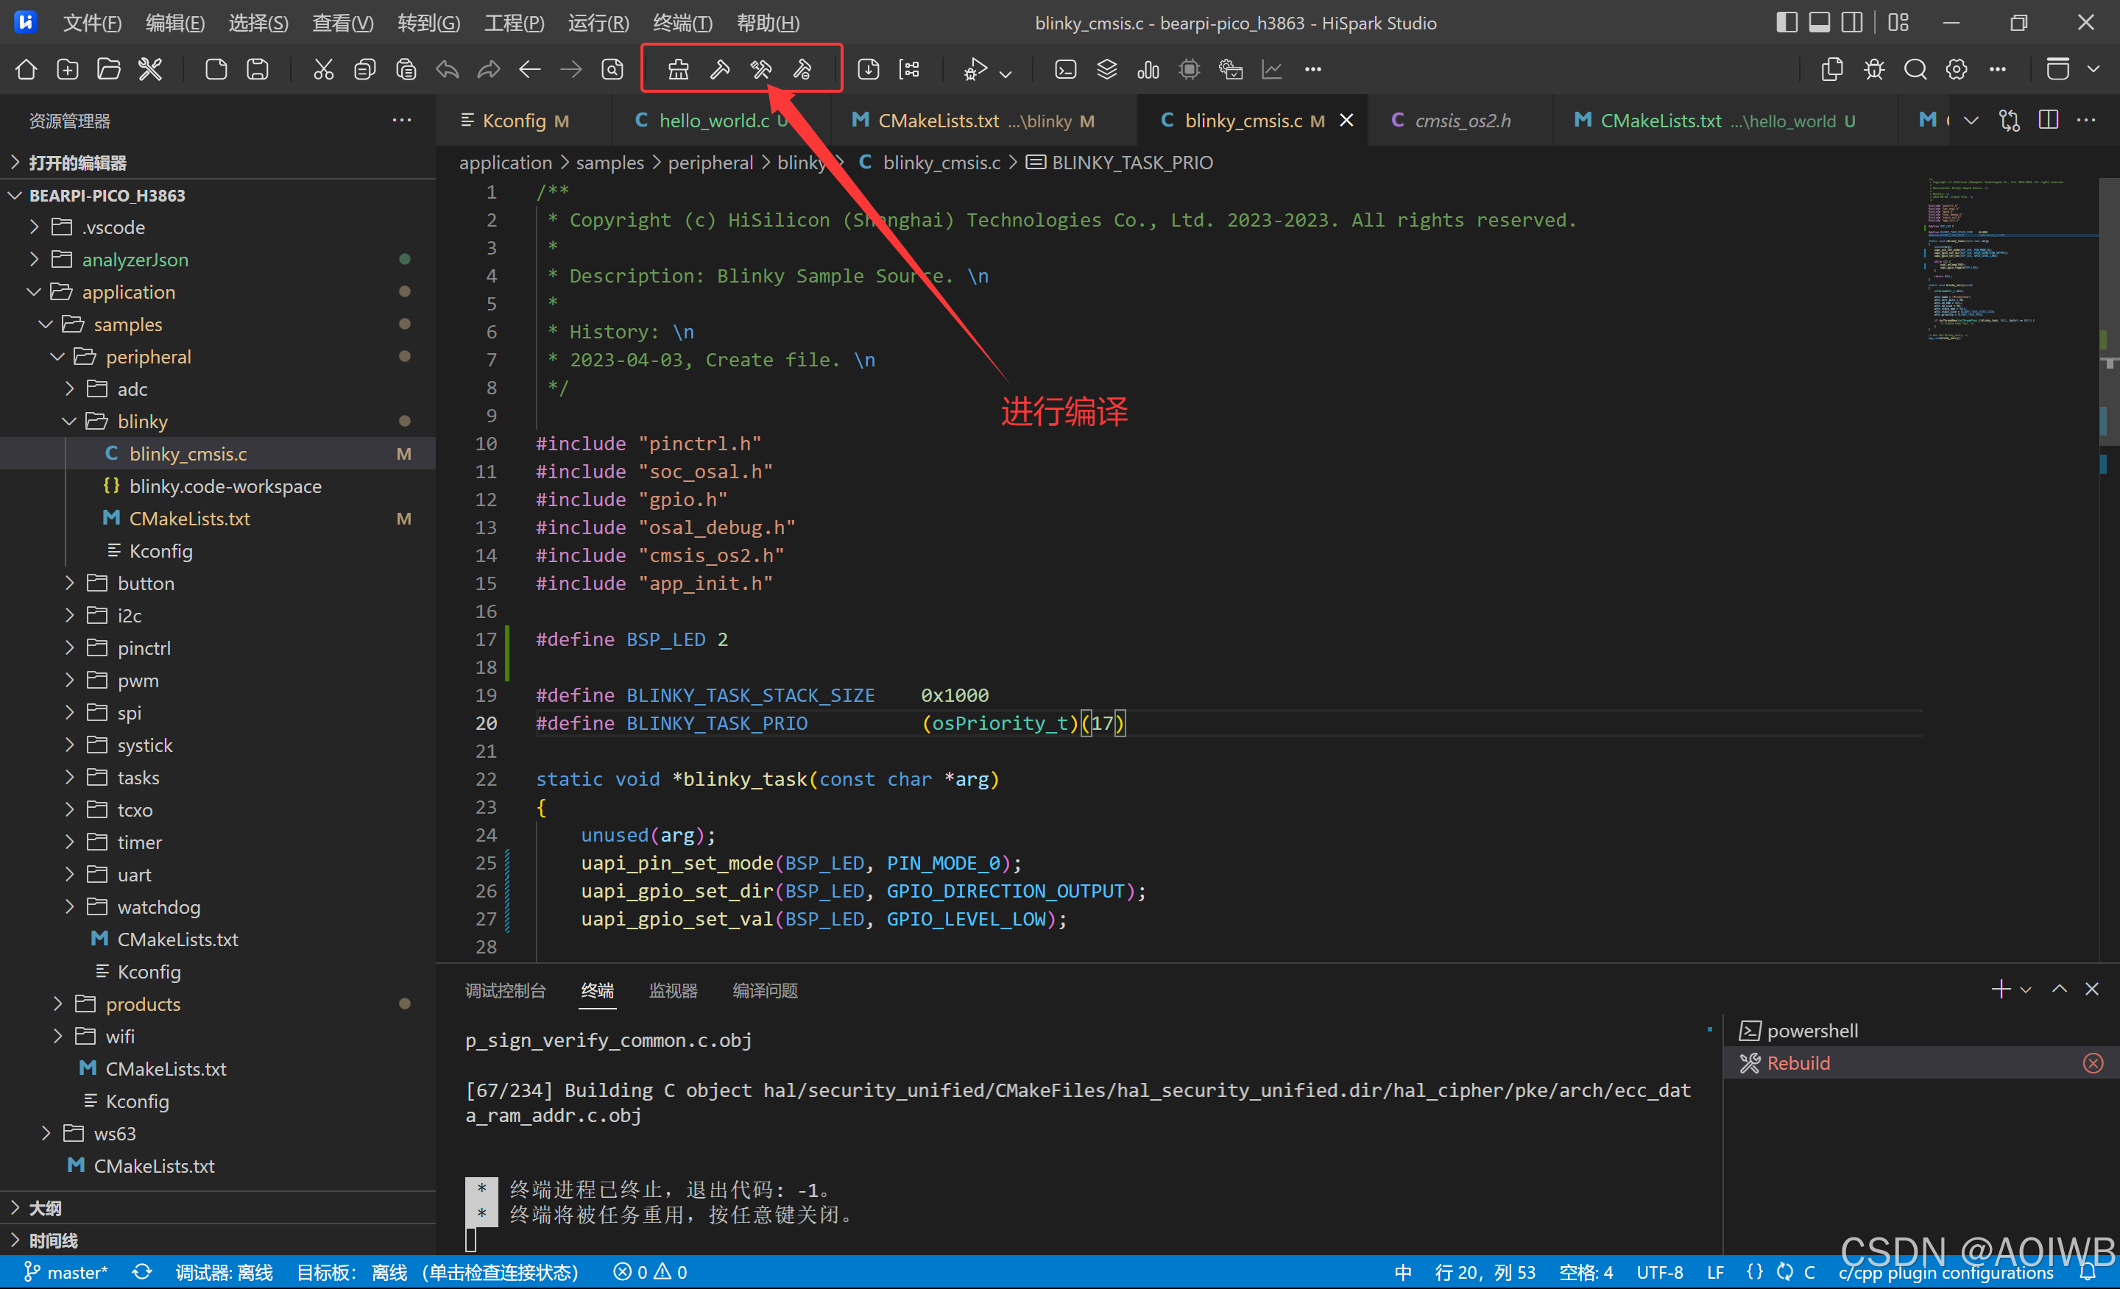Click the home icon in toolbar
The width and height of the screenshot is (2120, 1289).
(x=26, y=70)
